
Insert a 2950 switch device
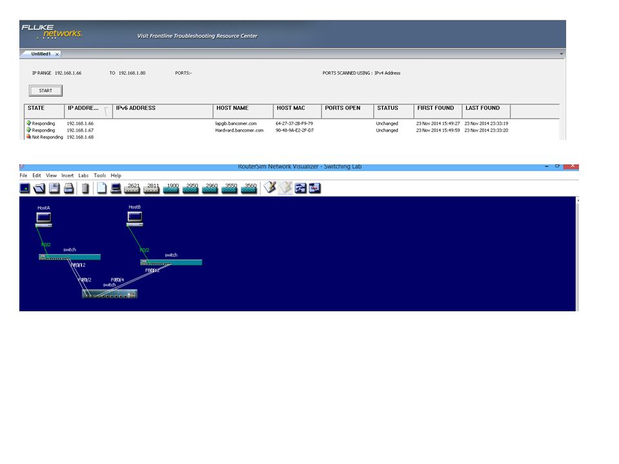[190, 188]
